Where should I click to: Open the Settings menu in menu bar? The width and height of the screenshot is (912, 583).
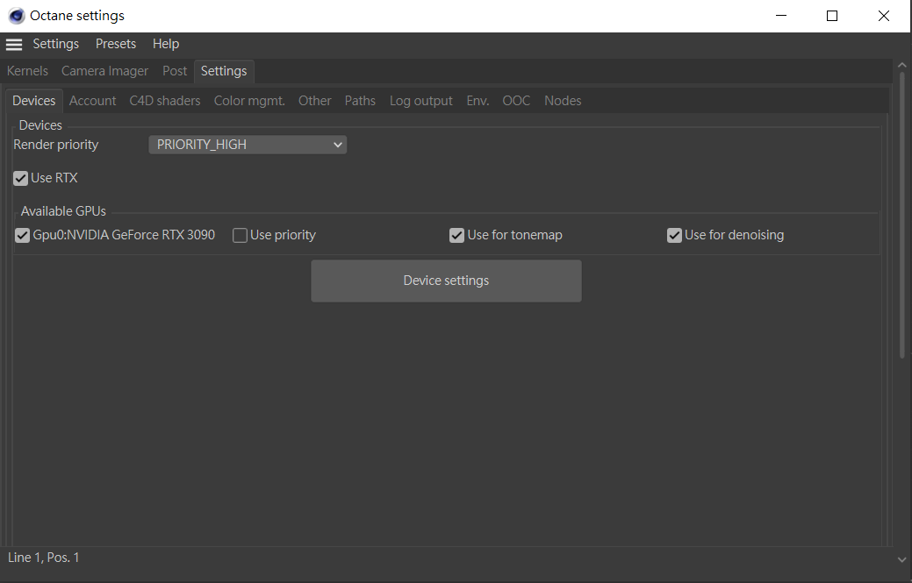(56, 44)
